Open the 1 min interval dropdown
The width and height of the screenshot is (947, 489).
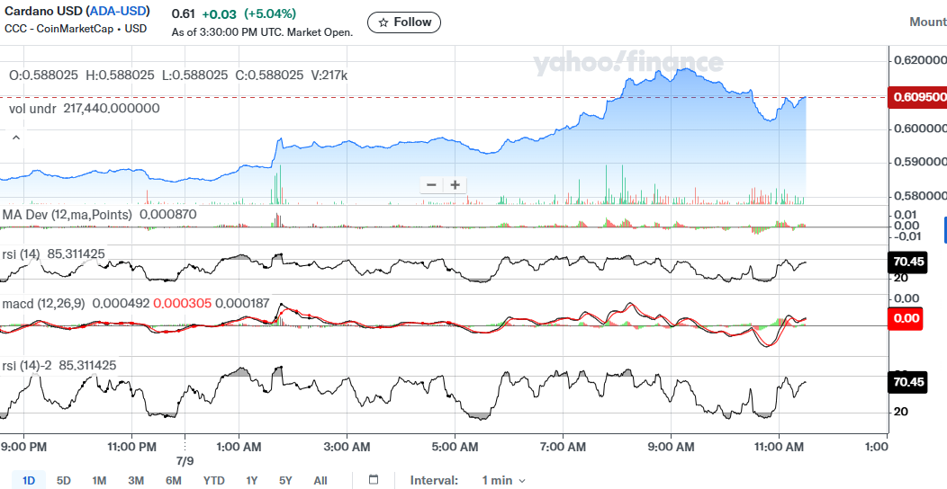[x=504, y=481]
